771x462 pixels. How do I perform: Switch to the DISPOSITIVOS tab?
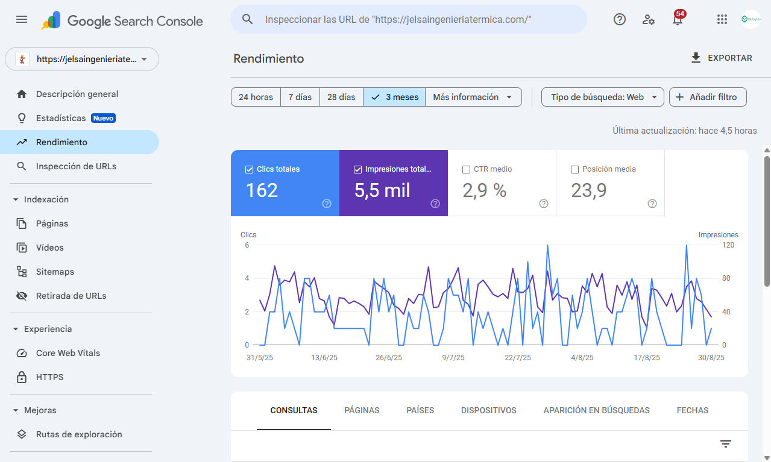click(x=488, y=410)
